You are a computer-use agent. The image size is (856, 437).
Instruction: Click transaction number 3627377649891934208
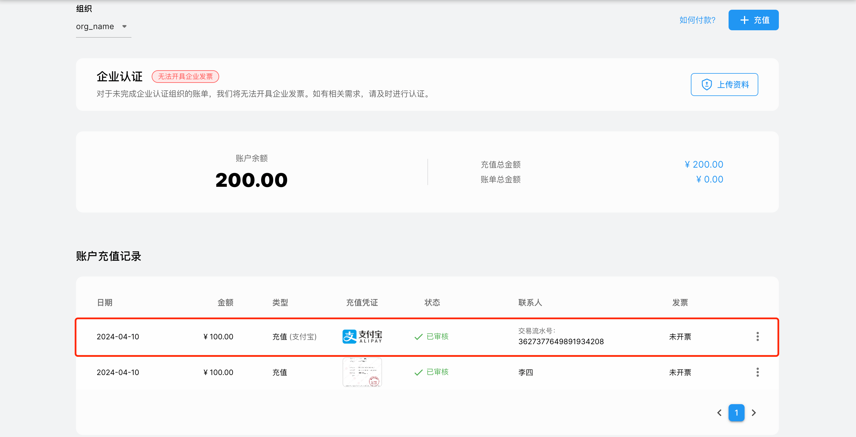[x=561, y=341]
